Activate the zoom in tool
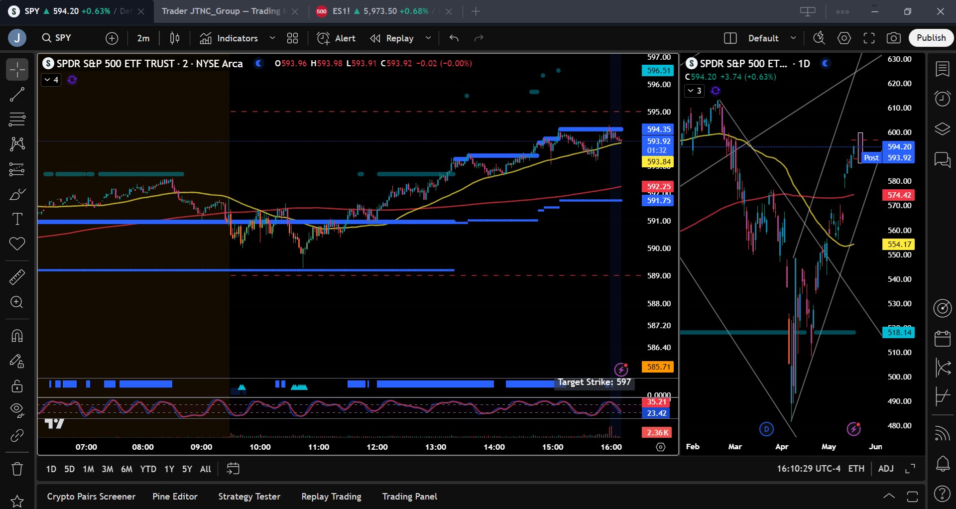956x509 pixels. (17, 302)
